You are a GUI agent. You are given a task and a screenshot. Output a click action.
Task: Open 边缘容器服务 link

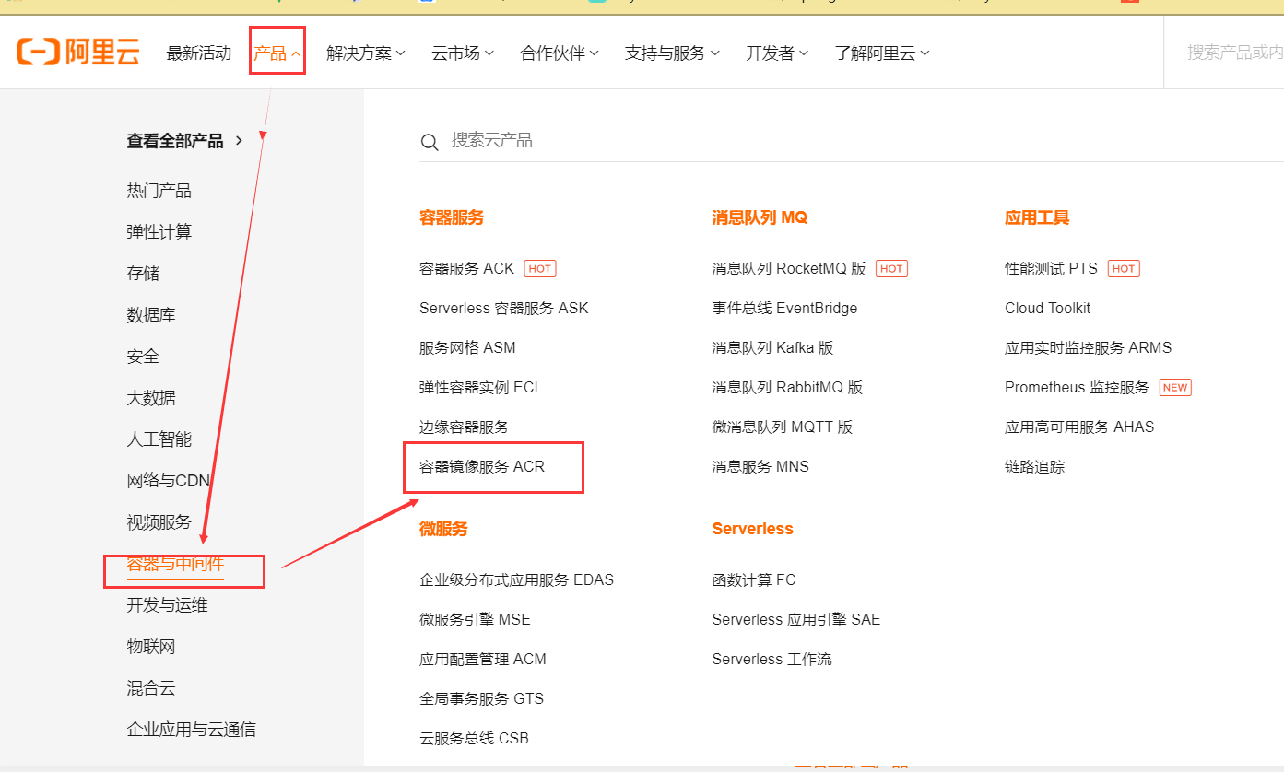464,427
